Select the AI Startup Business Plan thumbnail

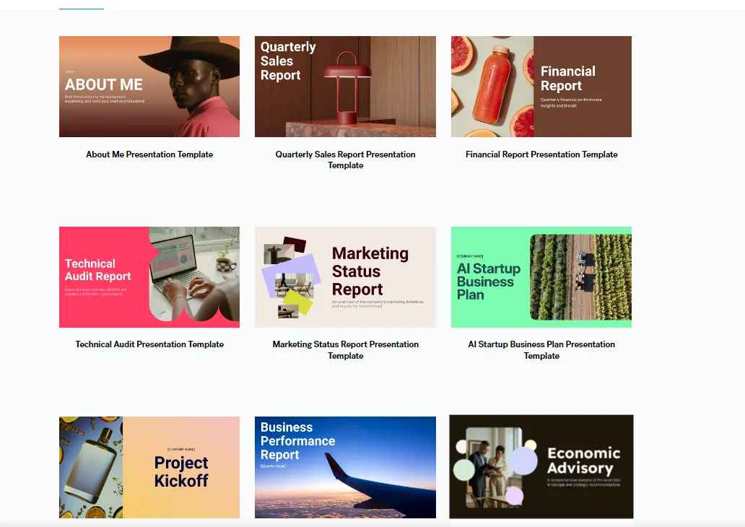541,277
